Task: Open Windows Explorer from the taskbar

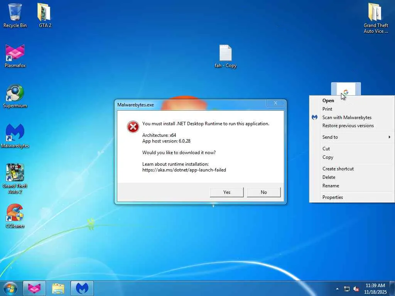Action: (58, 288)
